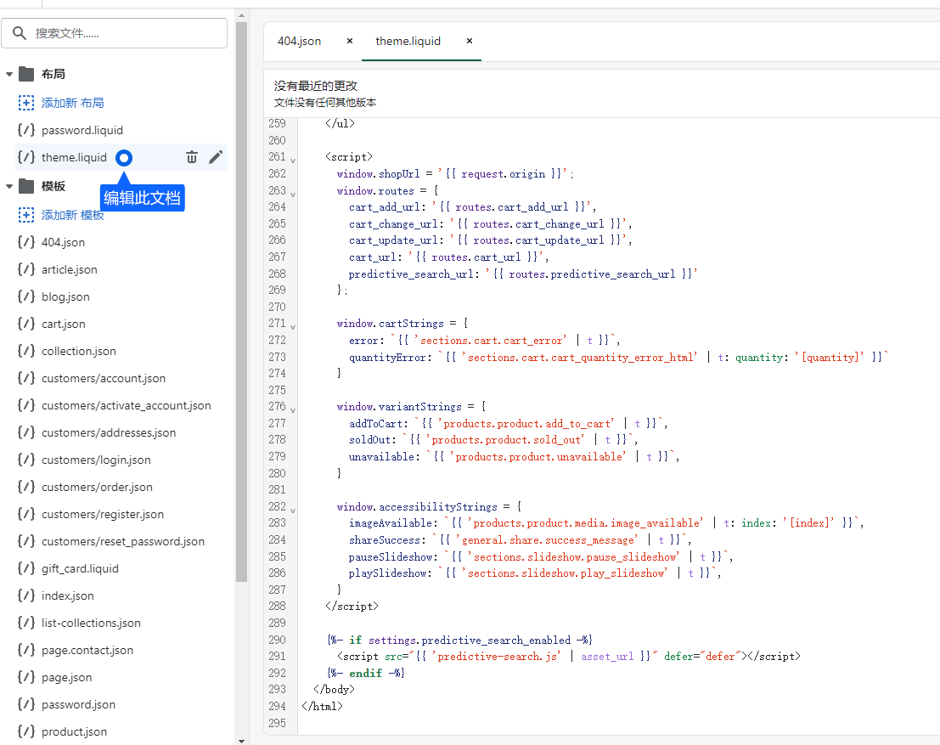Click the pencil rename icon for theme.liquid
This screenshot has height=745, width=940.
216,157
